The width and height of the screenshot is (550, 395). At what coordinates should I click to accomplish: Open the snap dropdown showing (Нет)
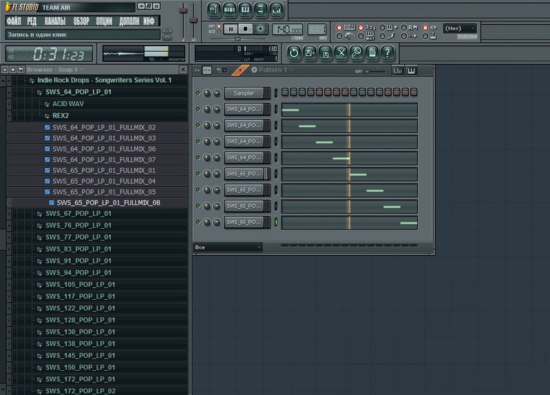pos(460,28)
